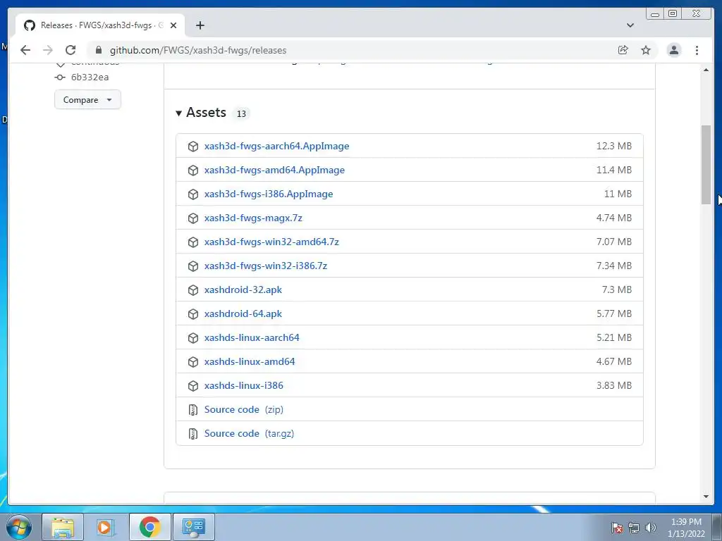This screenshot has height=541, width=722.
Task: Download xashds-linux-i386
Action: 243,385
